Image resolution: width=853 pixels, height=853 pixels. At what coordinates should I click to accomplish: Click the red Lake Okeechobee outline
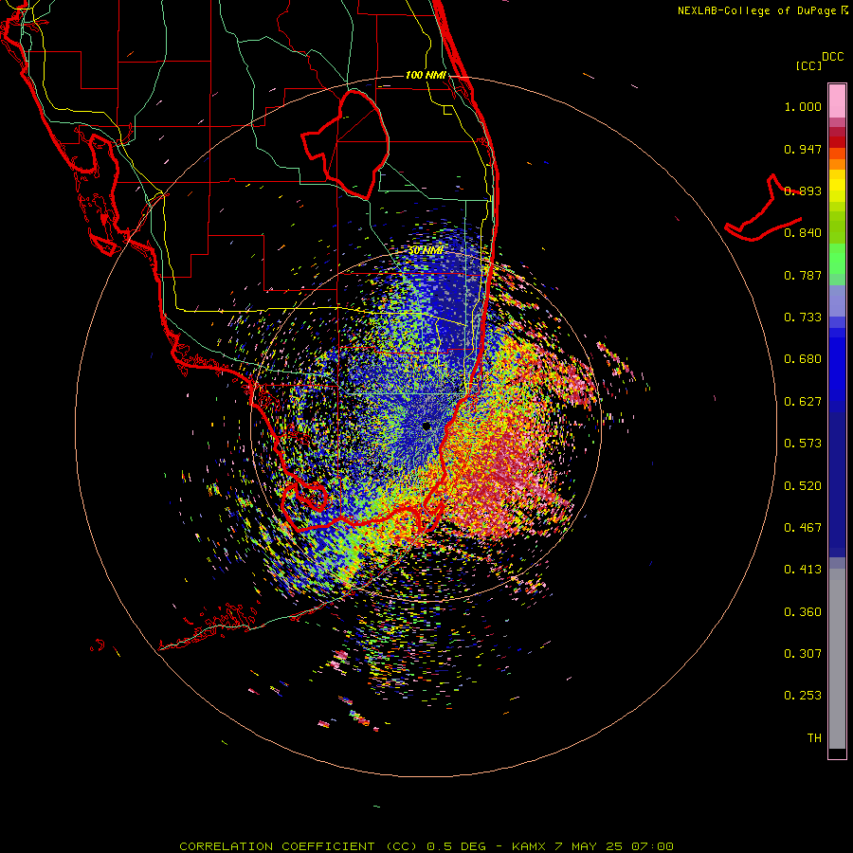click(345, 146)
